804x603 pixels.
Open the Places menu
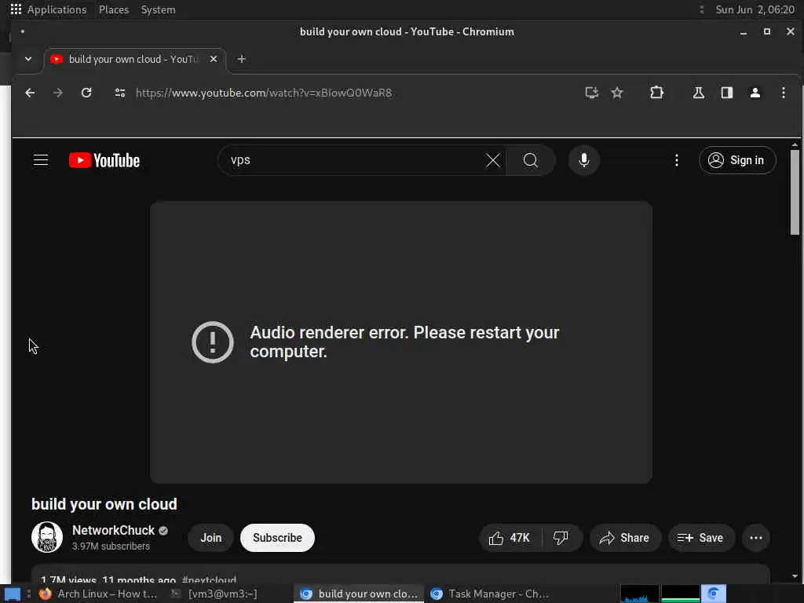coord(114,9)
